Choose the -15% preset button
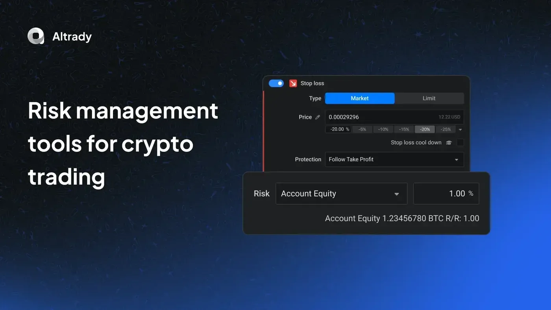Image resolution: width=551 pixels, height=310 pixels. [x=404, y=129]
